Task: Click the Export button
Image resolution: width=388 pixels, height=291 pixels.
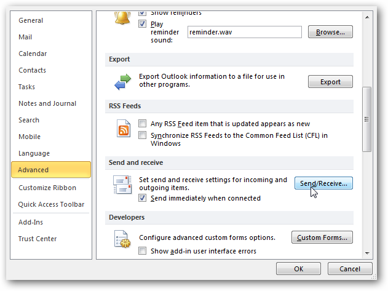Action: (x=330, y=82)
